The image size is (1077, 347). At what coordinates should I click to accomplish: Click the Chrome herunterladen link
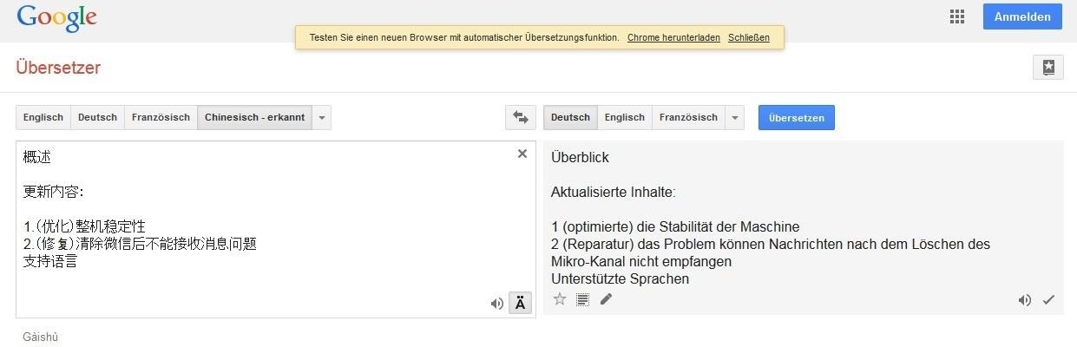click(673, 38)
